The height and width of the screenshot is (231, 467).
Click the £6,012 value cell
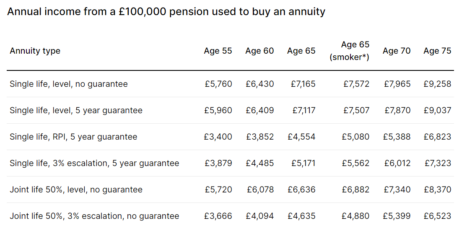click(x=397, y=163)
